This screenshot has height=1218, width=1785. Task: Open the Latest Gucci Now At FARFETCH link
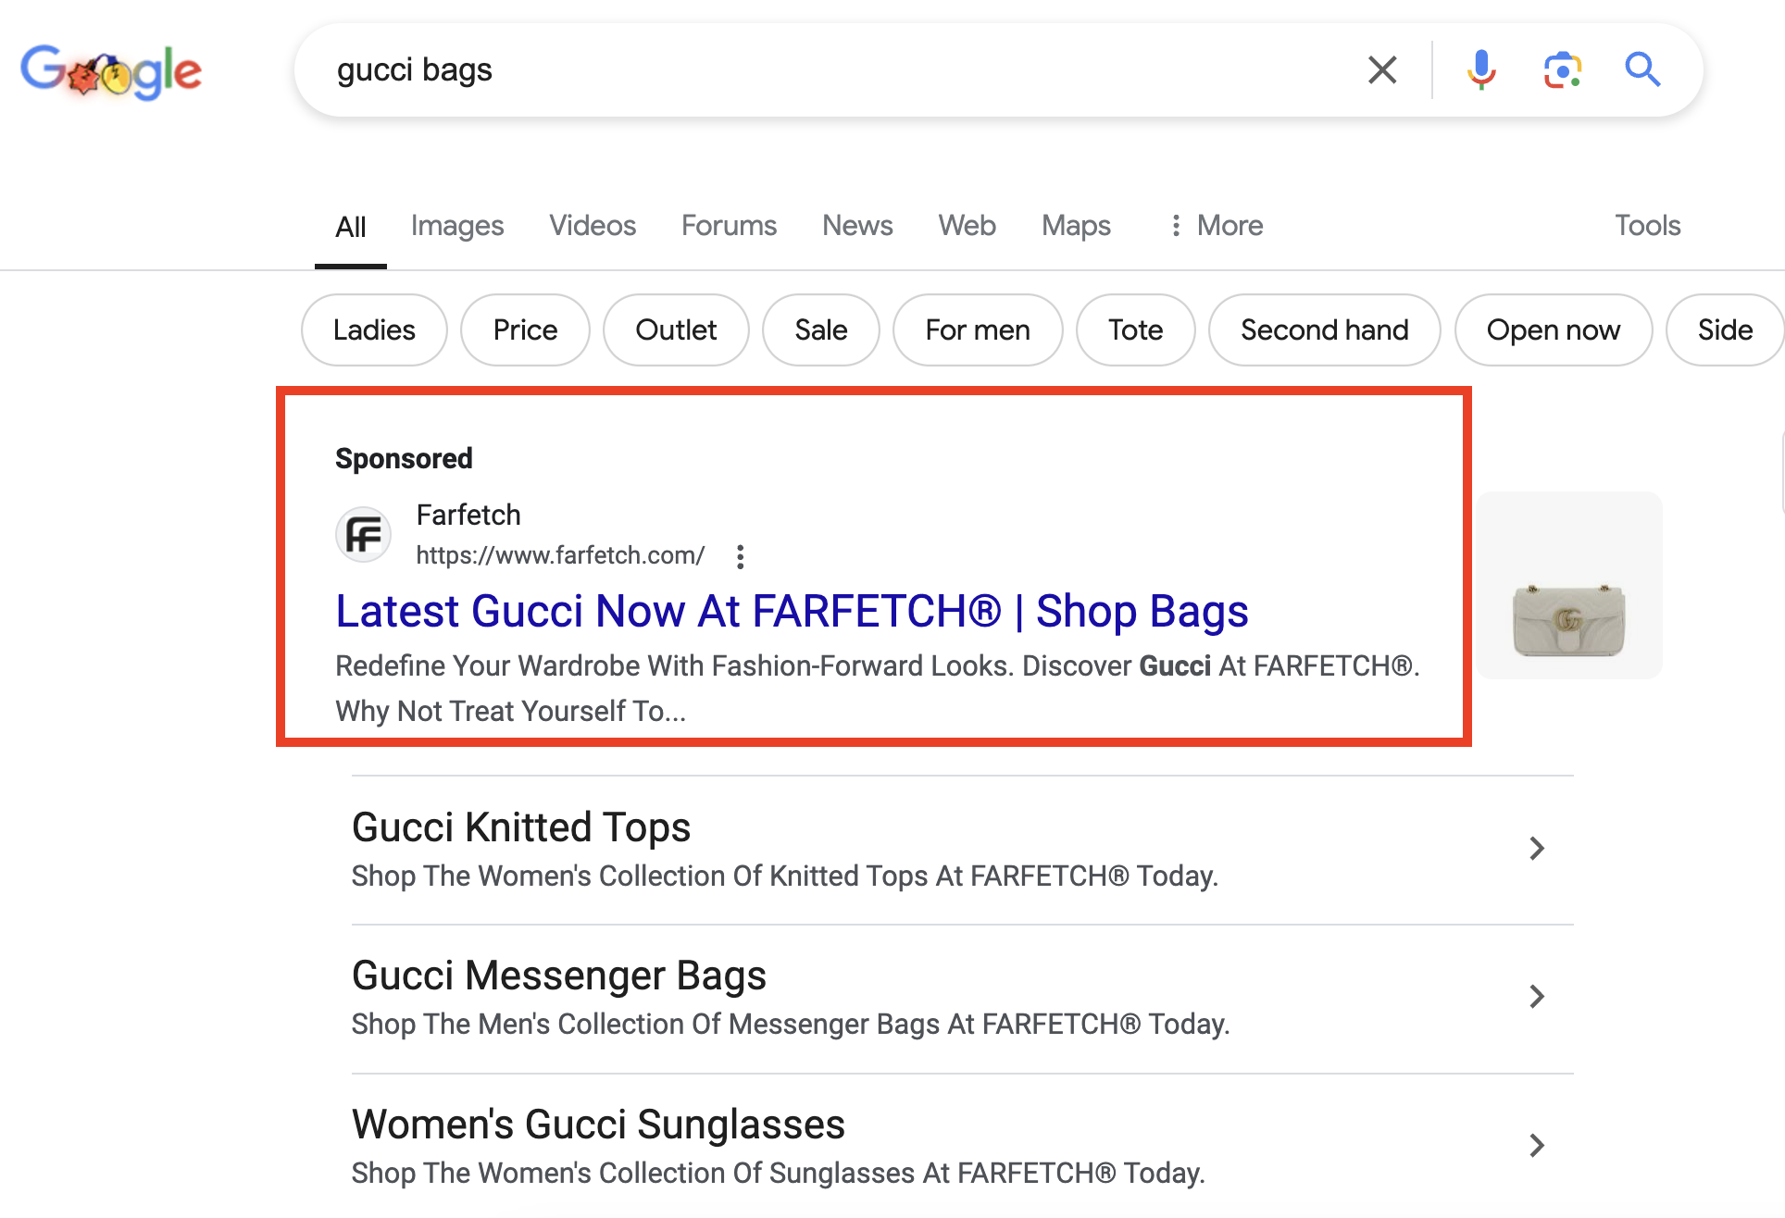click(792, 612)
